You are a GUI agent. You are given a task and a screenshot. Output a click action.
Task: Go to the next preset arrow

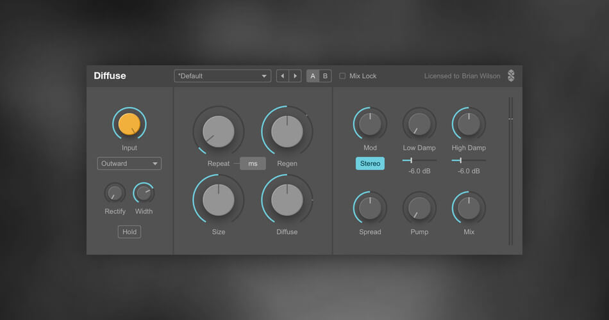(295, 76)
